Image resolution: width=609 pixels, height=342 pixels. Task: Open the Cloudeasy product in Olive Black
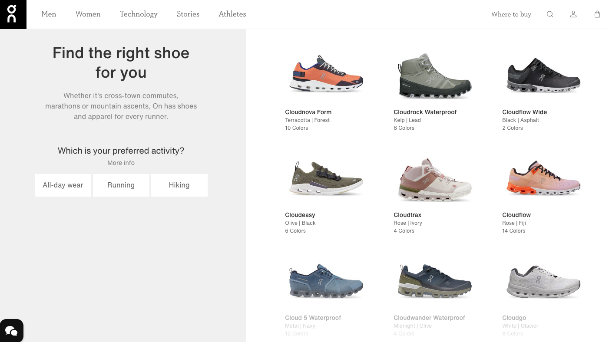click(x=326, y=178)
